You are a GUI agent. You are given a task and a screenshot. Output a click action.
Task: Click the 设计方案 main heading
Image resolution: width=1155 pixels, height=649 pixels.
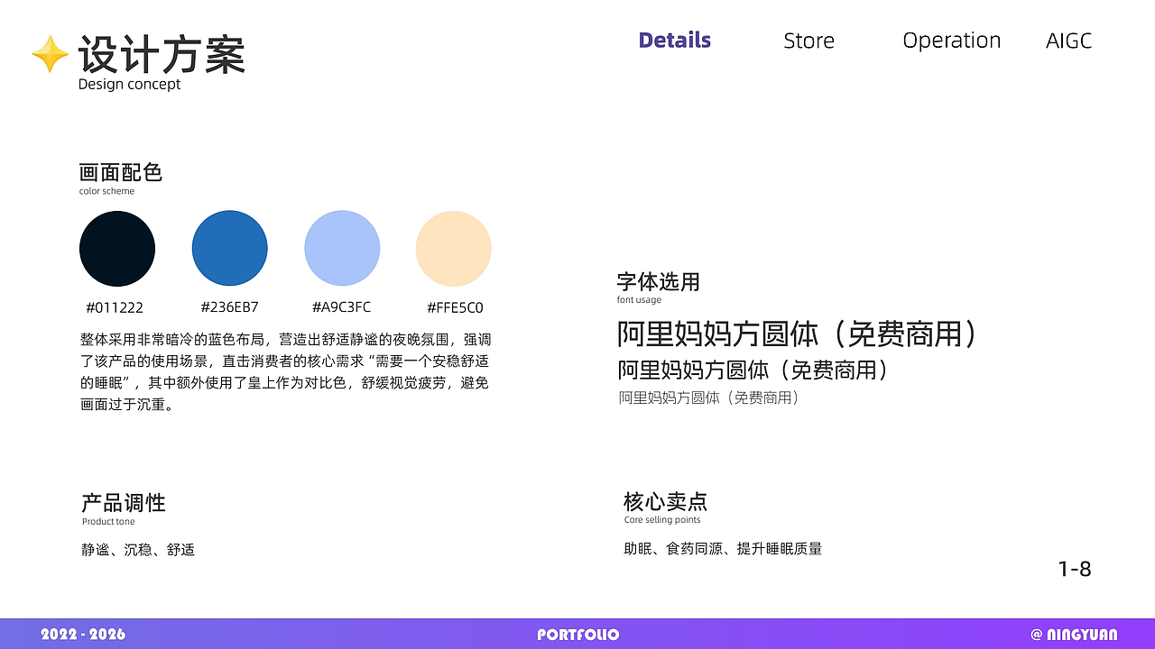pos(162,54)
